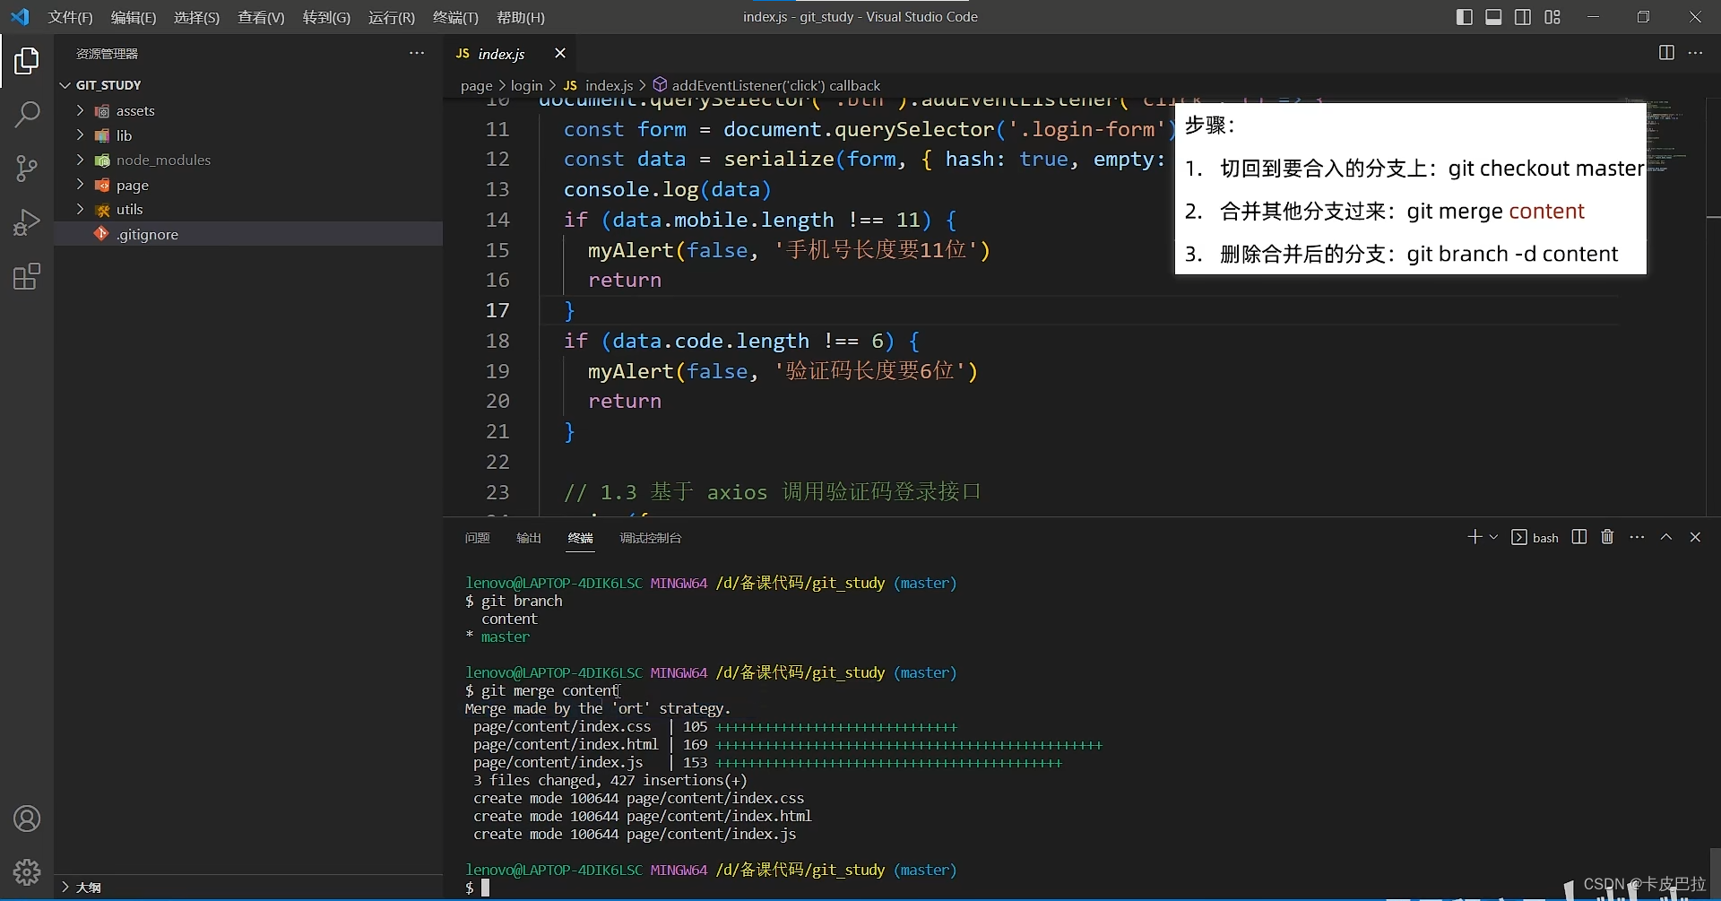Image resolution: width=1721 pixels, height=901 pixels.
Task: Close the index.js editor tab
Action: click(x=560, y=54)
